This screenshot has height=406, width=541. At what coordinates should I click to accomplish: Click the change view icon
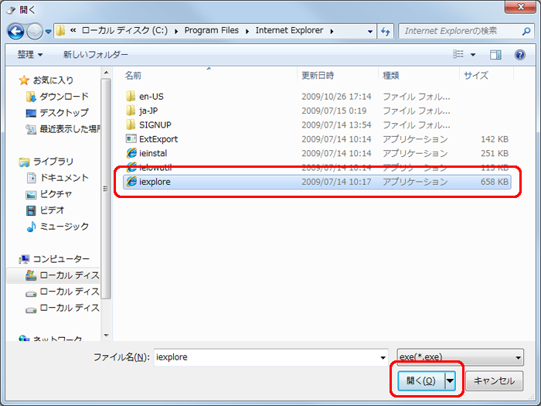458,54
